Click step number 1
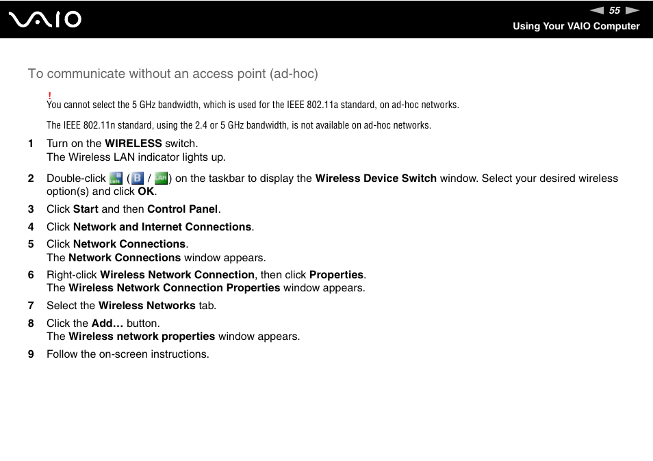653x461 pixels. [31, 144]
